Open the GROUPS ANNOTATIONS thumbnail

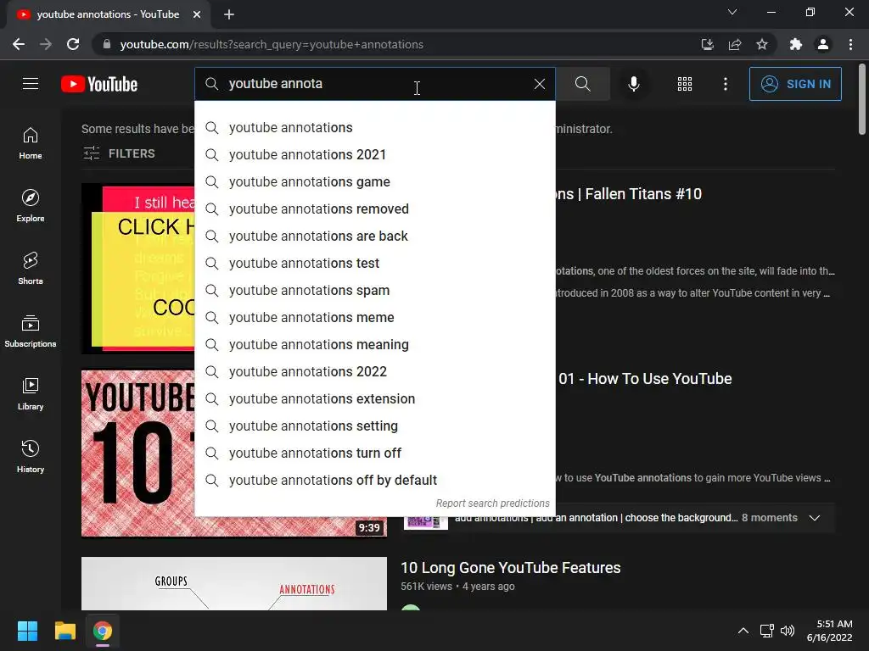pos(234,583)
